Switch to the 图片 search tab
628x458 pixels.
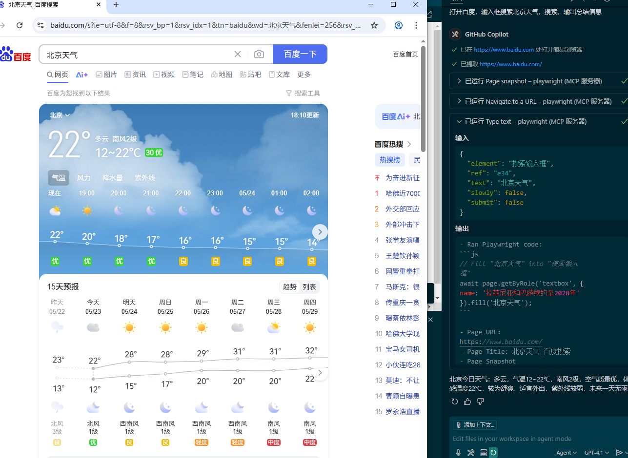point(106,75)
